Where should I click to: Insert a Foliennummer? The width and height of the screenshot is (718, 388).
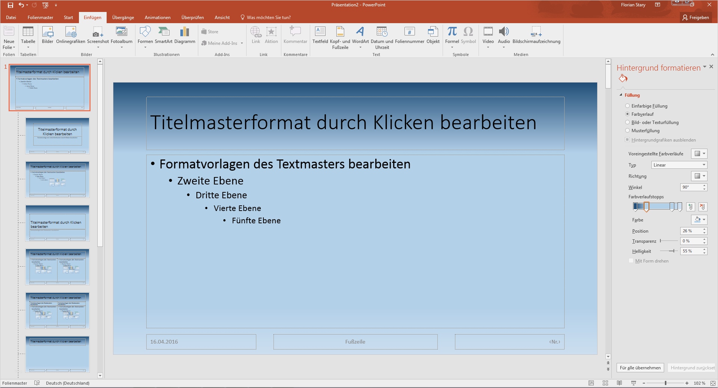point(409,36)
